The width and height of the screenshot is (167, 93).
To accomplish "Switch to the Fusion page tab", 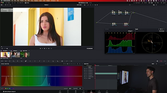I will click(x=83, y=91).
